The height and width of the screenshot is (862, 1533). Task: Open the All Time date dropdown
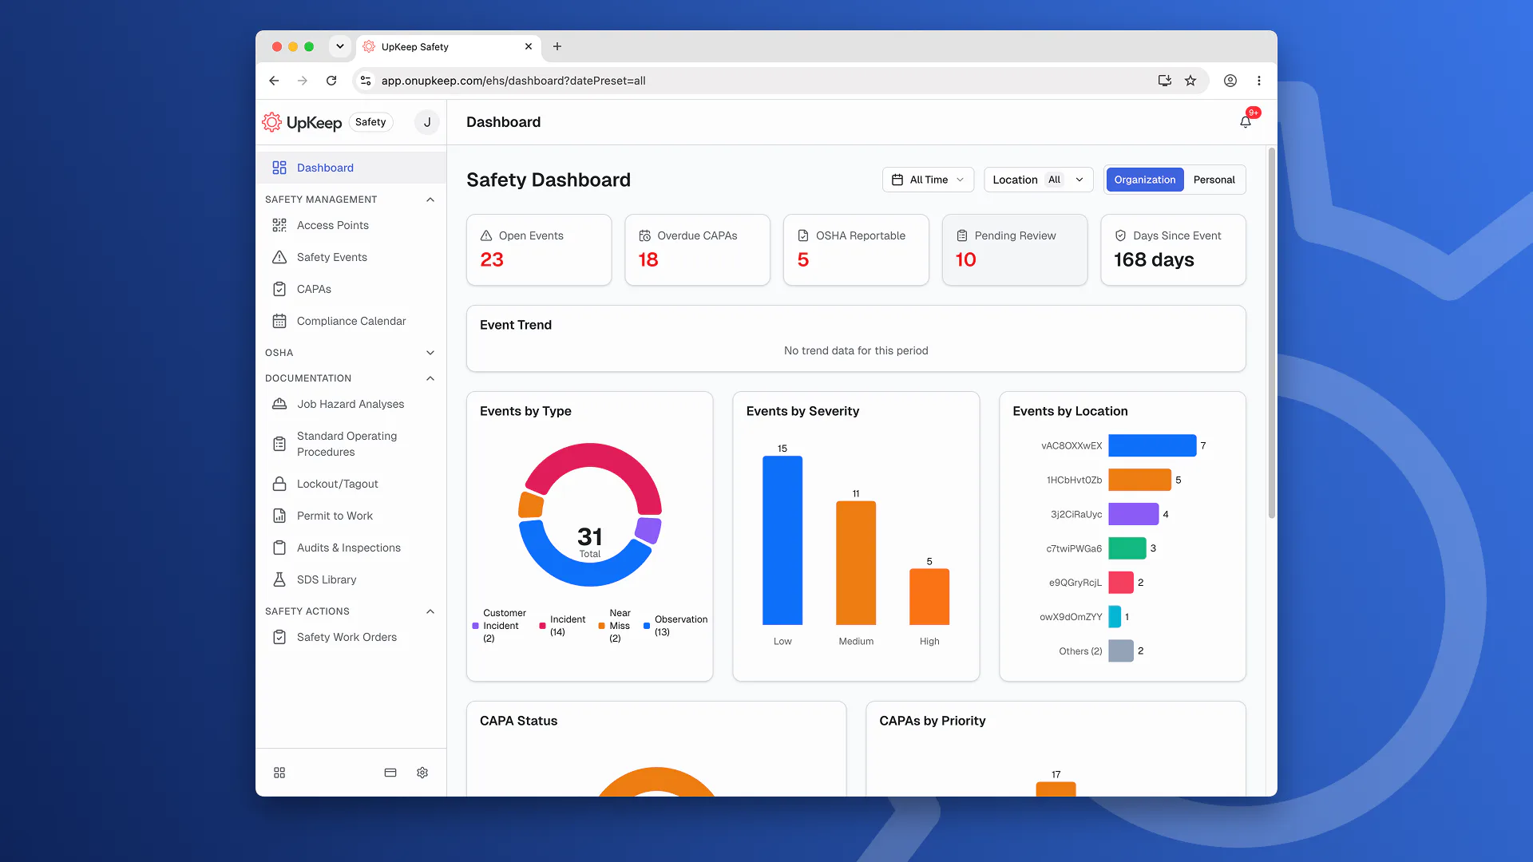coord(928,180)
